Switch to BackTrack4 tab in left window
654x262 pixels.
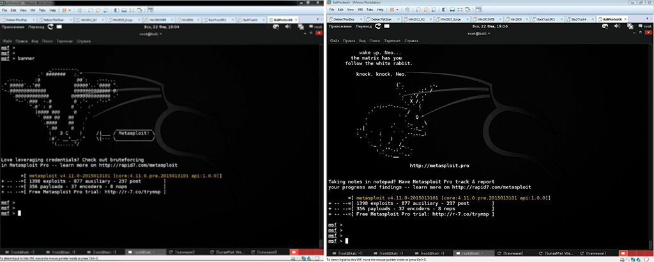[252, 20]
